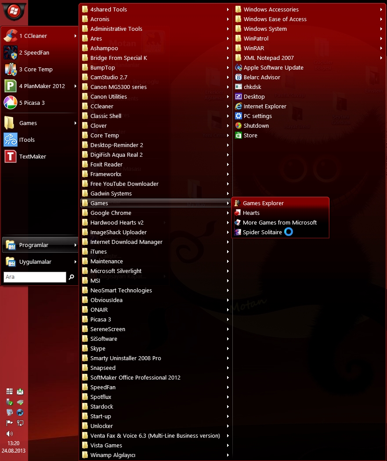Open the Action Center flag tray icon

pyautogui.click(x=10, y=423)
